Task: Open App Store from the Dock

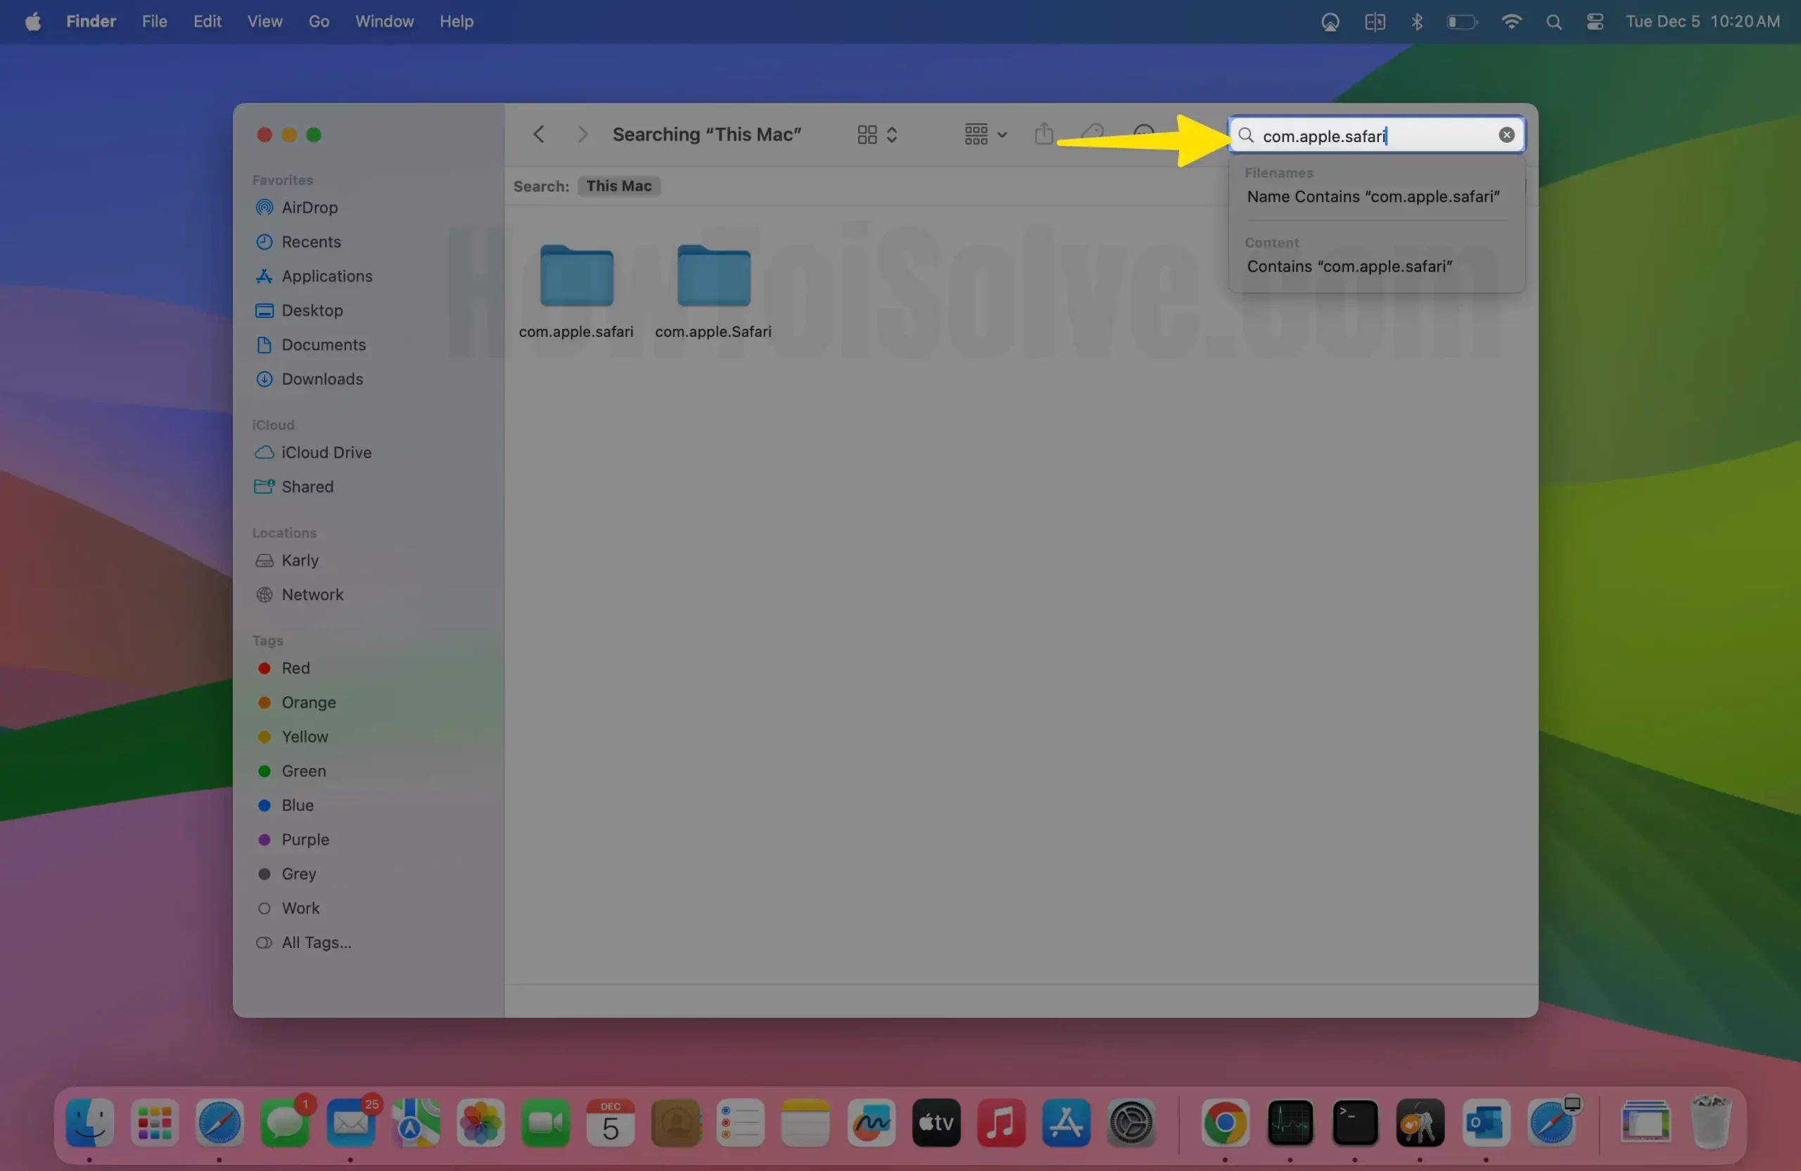Action: 1067,1122
